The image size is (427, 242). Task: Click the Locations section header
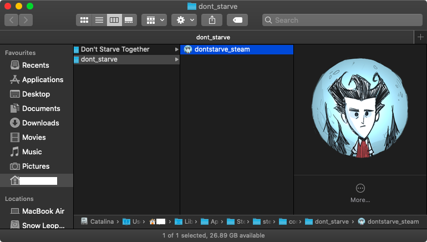click(19, 199)
